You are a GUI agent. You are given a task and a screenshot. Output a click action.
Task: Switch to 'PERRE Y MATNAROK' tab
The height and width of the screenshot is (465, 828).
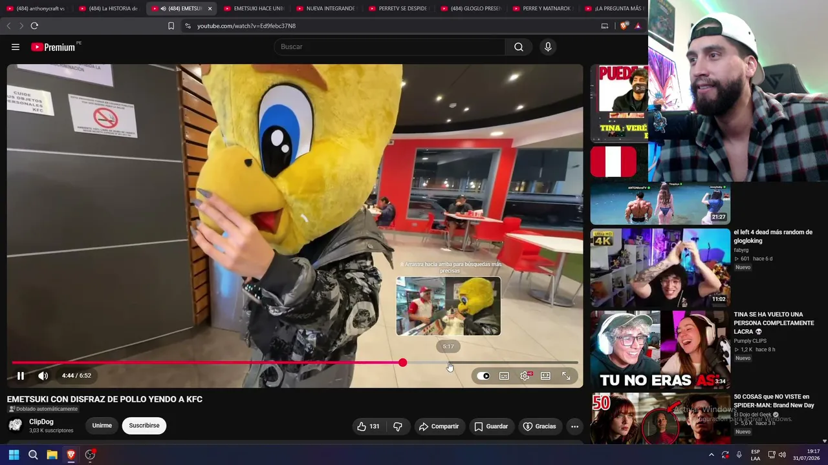pos(543,8)
